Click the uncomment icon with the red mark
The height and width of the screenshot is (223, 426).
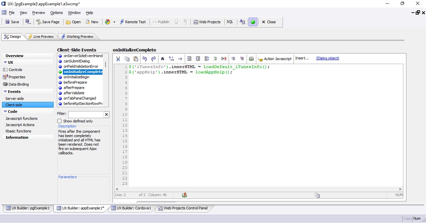[x=242, y=58]
